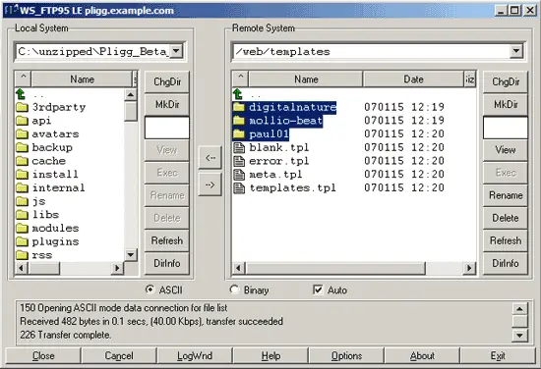
Task: Open the remote /web/templates path dropdown
Action: (x=515, y=51)
